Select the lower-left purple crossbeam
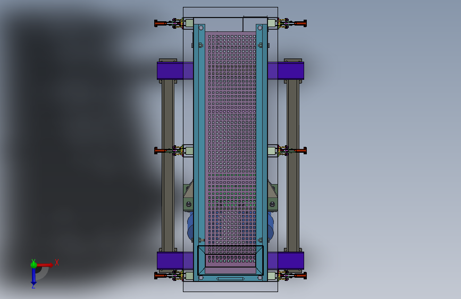Viewport: 461px width, 299px height. pyautogui.click(x=175, y=261)
